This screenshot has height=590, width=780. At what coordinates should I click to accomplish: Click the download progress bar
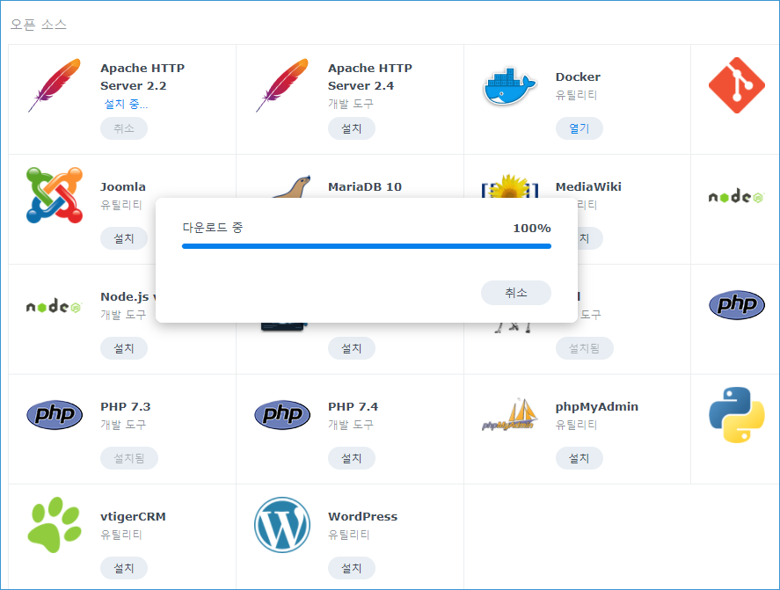point(367,246)
